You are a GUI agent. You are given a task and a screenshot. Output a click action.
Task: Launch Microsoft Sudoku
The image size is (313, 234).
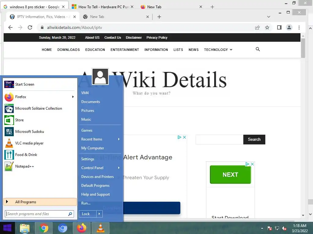click(40, 132)
